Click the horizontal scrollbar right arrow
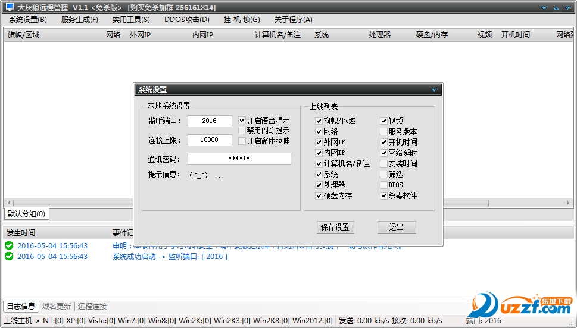Image resolution: width=577 pixels, height=328 pixels. pyautogui.click(x=568, y=203)
